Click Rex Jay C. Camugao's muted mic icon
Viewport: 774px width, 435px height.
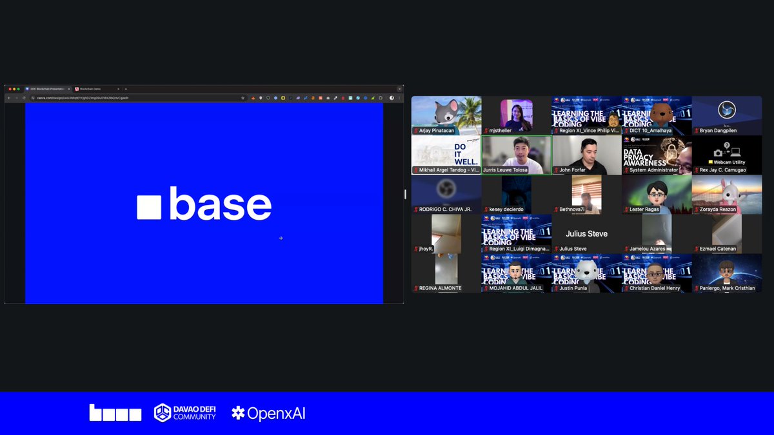point(696,170)
